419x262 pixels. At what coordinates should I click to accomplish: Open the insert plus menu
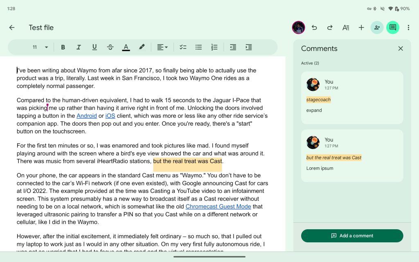click(361, 27)
